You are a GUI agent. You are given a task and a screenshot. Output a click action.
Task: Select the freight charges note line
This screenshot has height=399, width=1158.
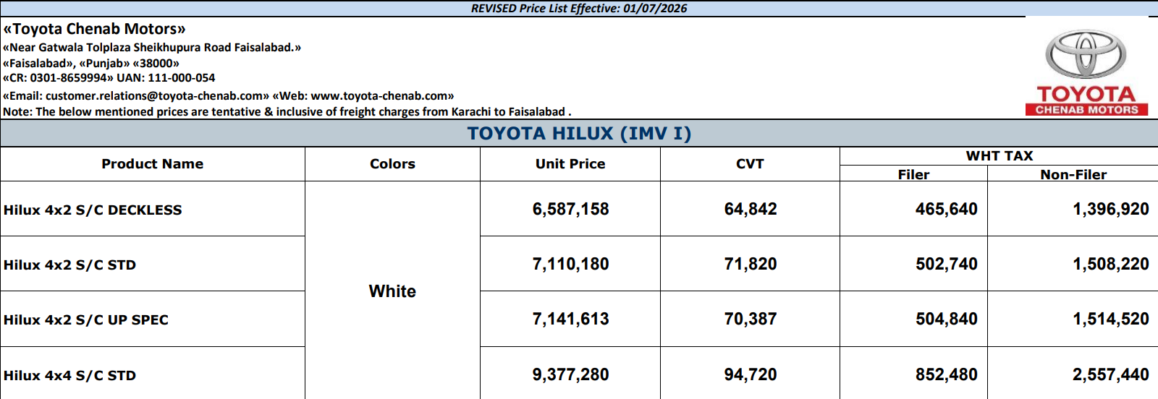pos(287,112)
